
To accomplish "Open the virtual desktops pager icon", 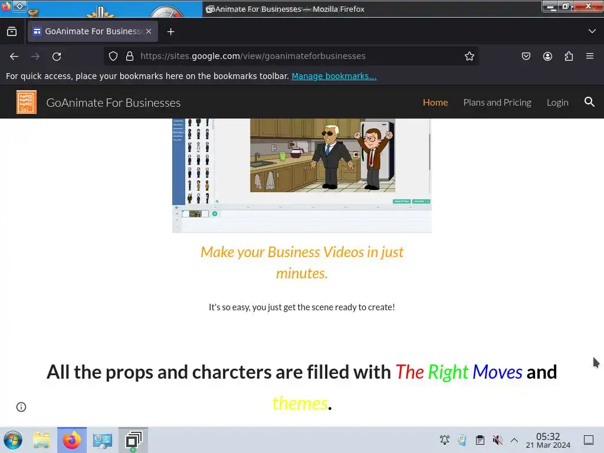I will (133, 440).
